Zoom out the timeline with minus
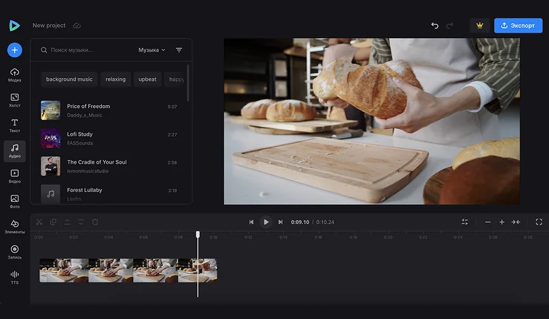 coord(488,222)
